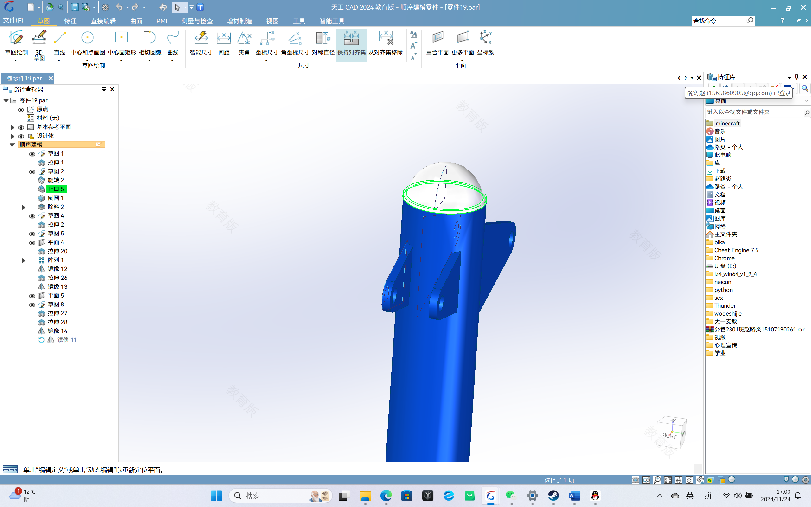The image size is (811, 507).
Task: Select the 止口 5 feature
Action: click(56, 189)
